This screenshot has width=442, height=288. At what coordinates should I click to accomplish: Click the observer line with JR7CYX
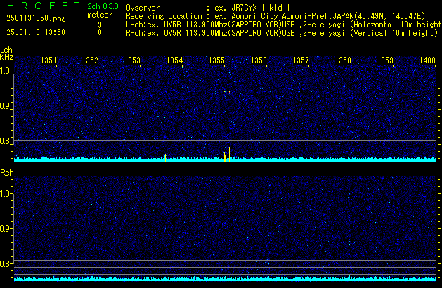(x=208, y=8)
